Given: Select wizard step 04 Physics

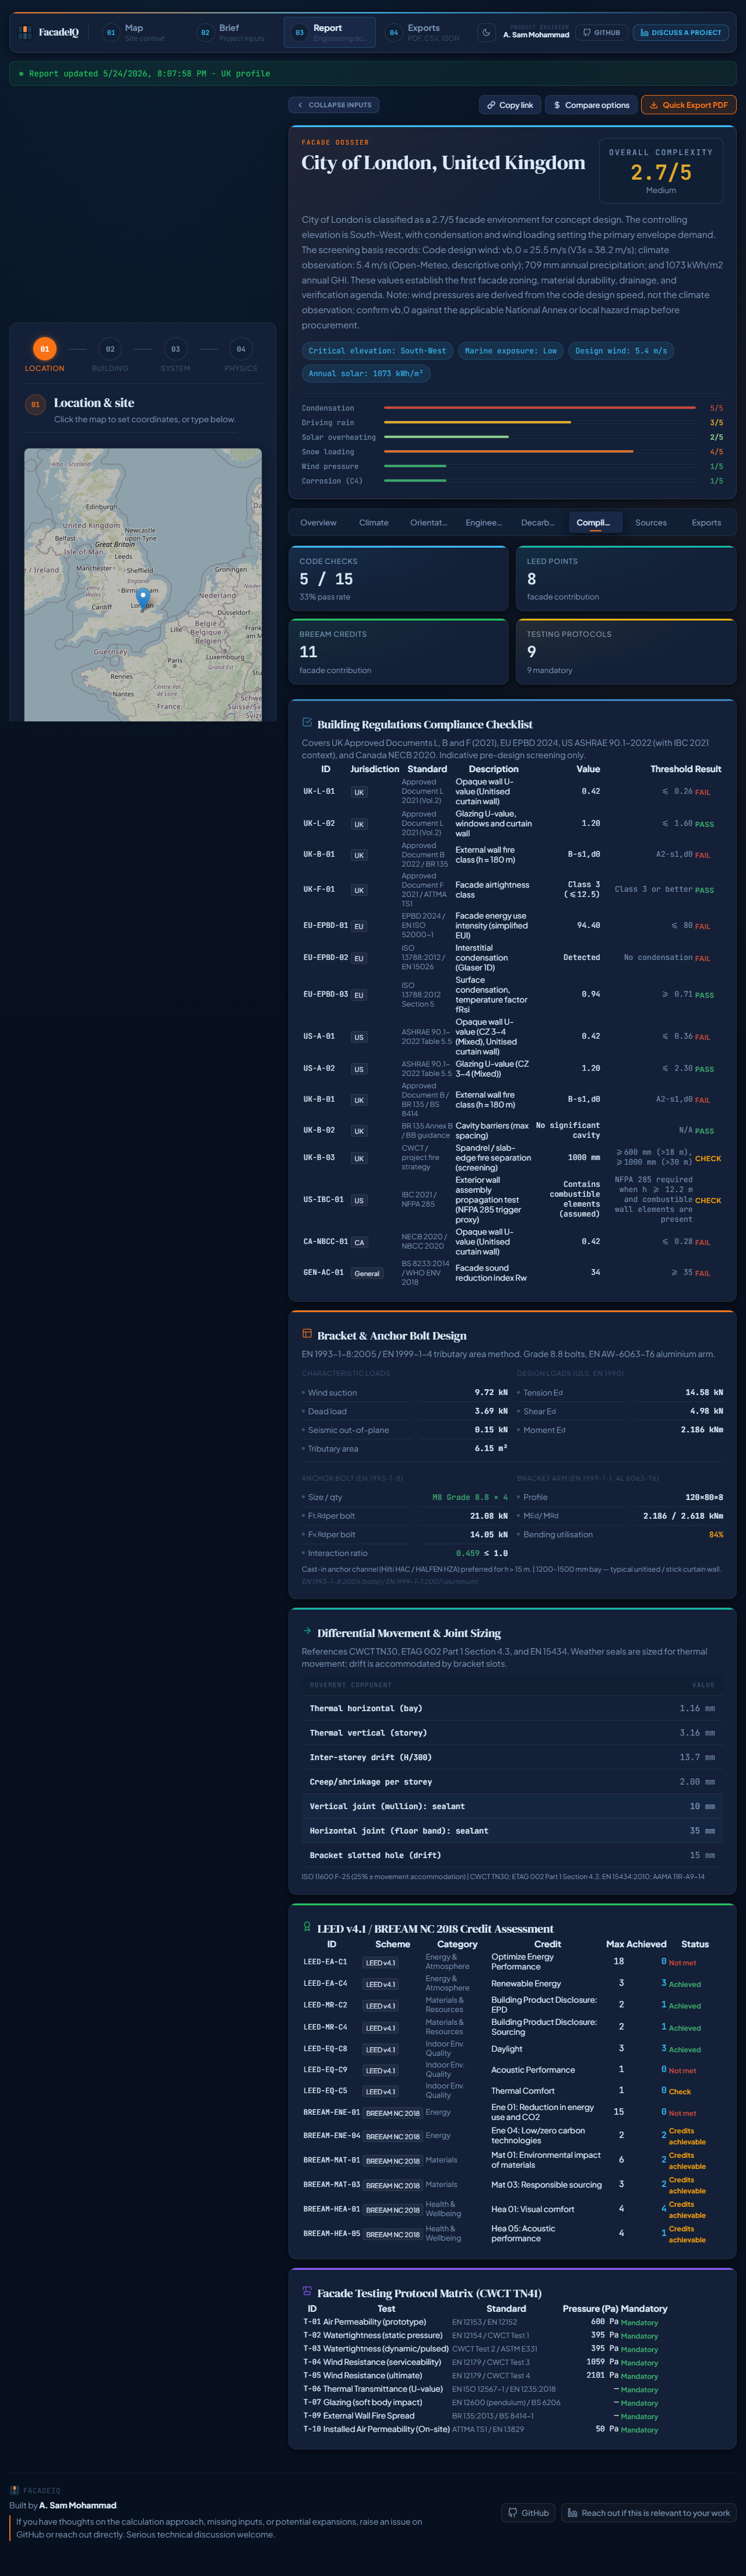Looking at the screenshot, I should tap(240, 354).
